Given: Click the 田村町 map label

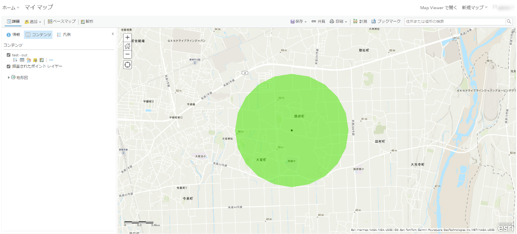Looking at the screenshot, I should (x=380, y=141).
